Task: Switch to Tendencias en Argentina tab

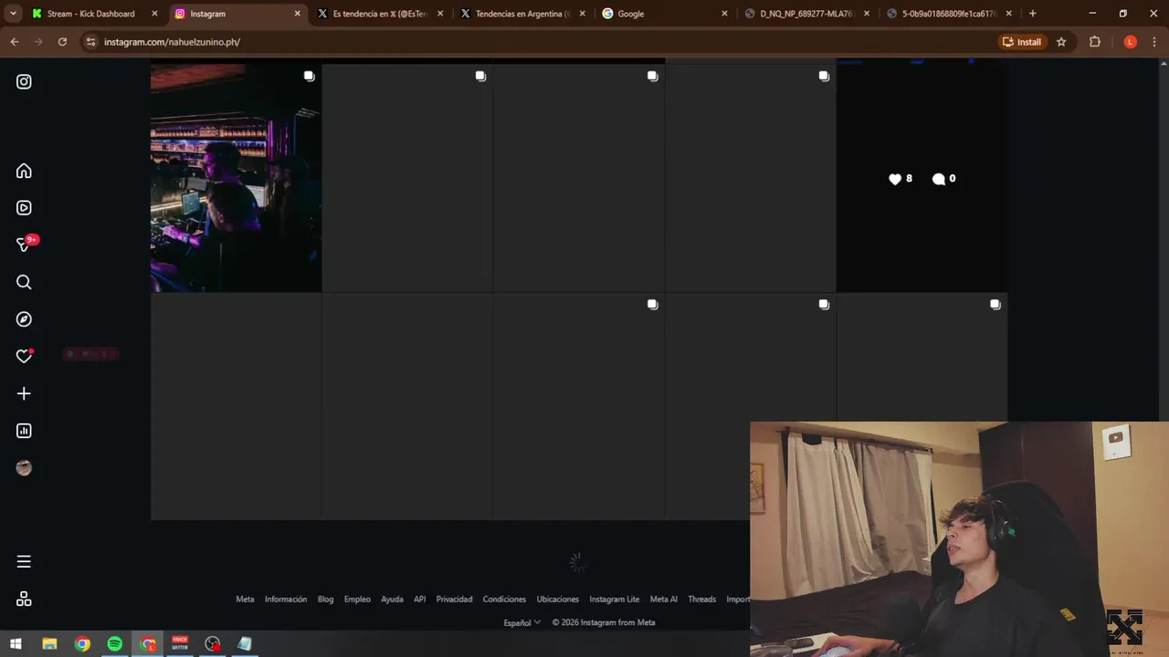Action: pos(523,14)
